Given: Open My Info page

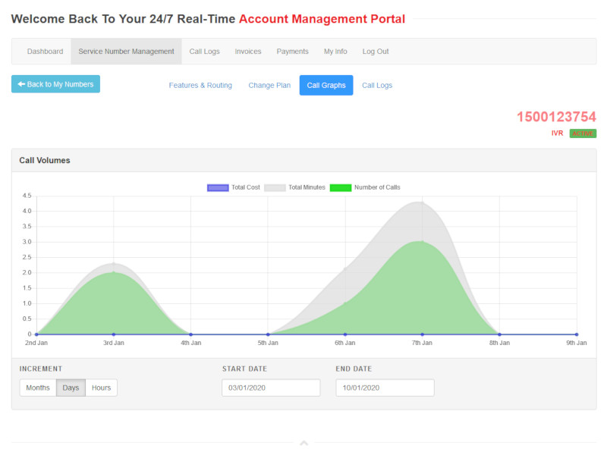Looking at the screenshot, I should pos(335,52).
